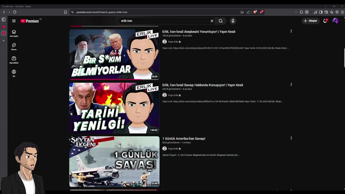Viewport: 345px width, 194px height.
Task: Click the find-in-page toolbar icon
Action: (x=307, y=12)
